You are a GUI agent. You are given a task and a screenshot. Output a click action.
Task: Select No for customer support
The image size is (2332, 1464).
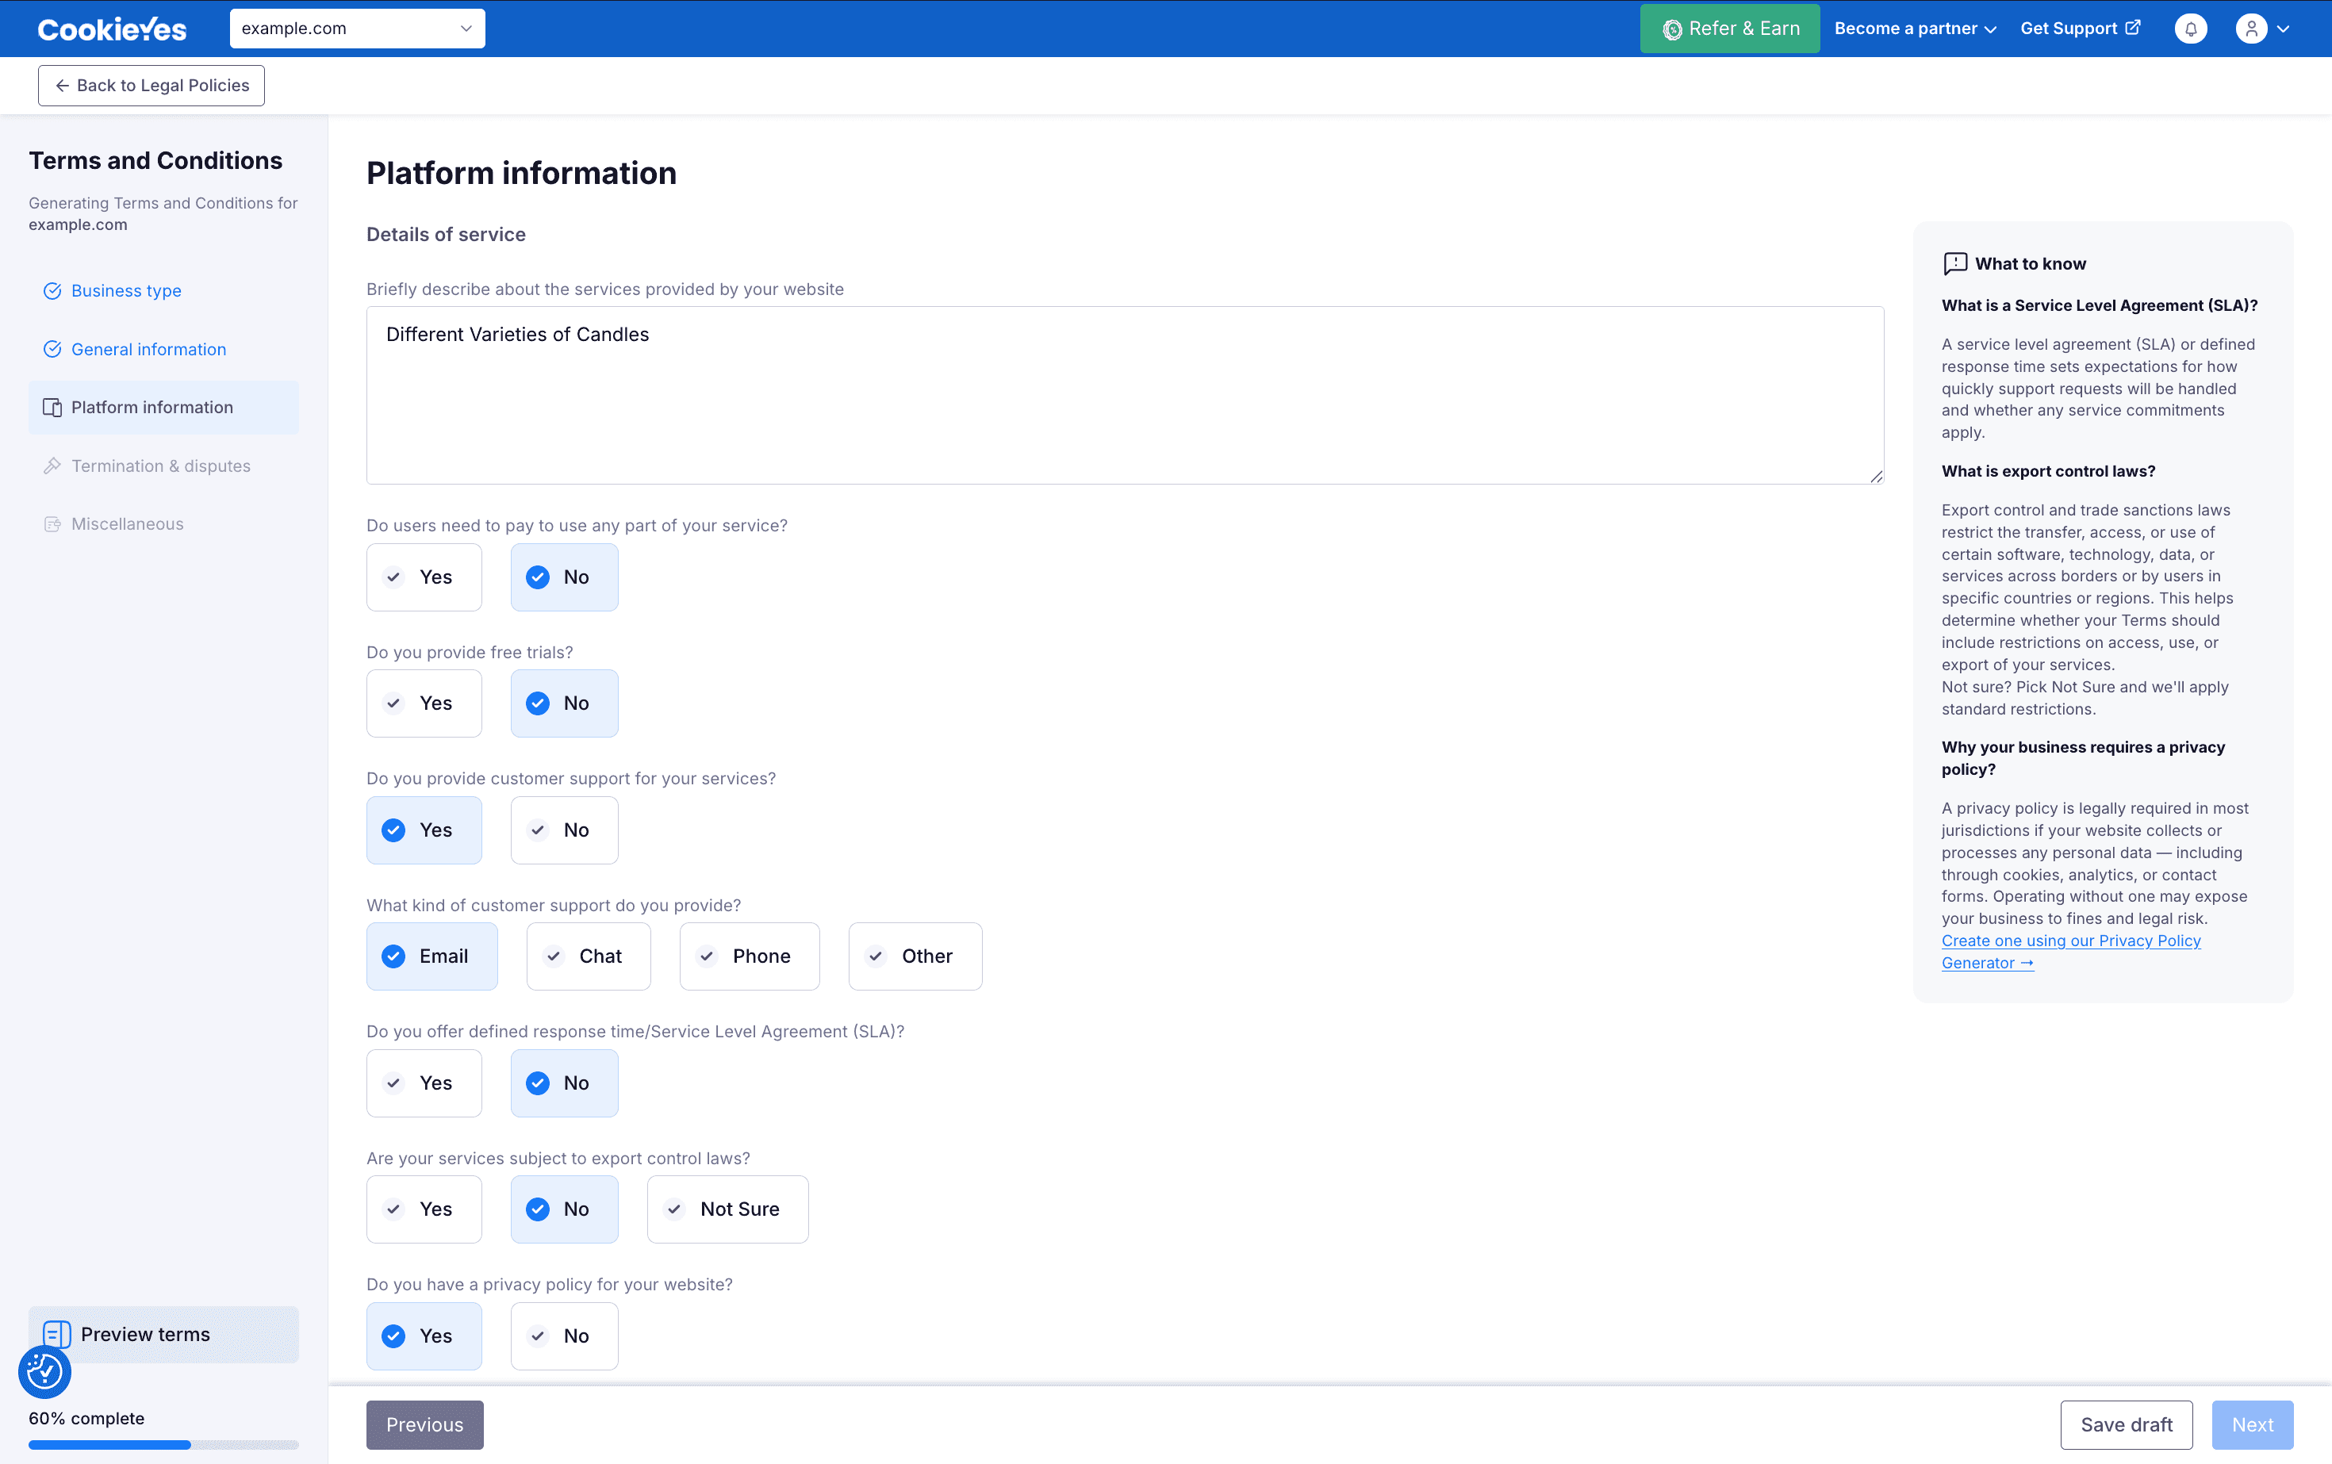point(565,830)
